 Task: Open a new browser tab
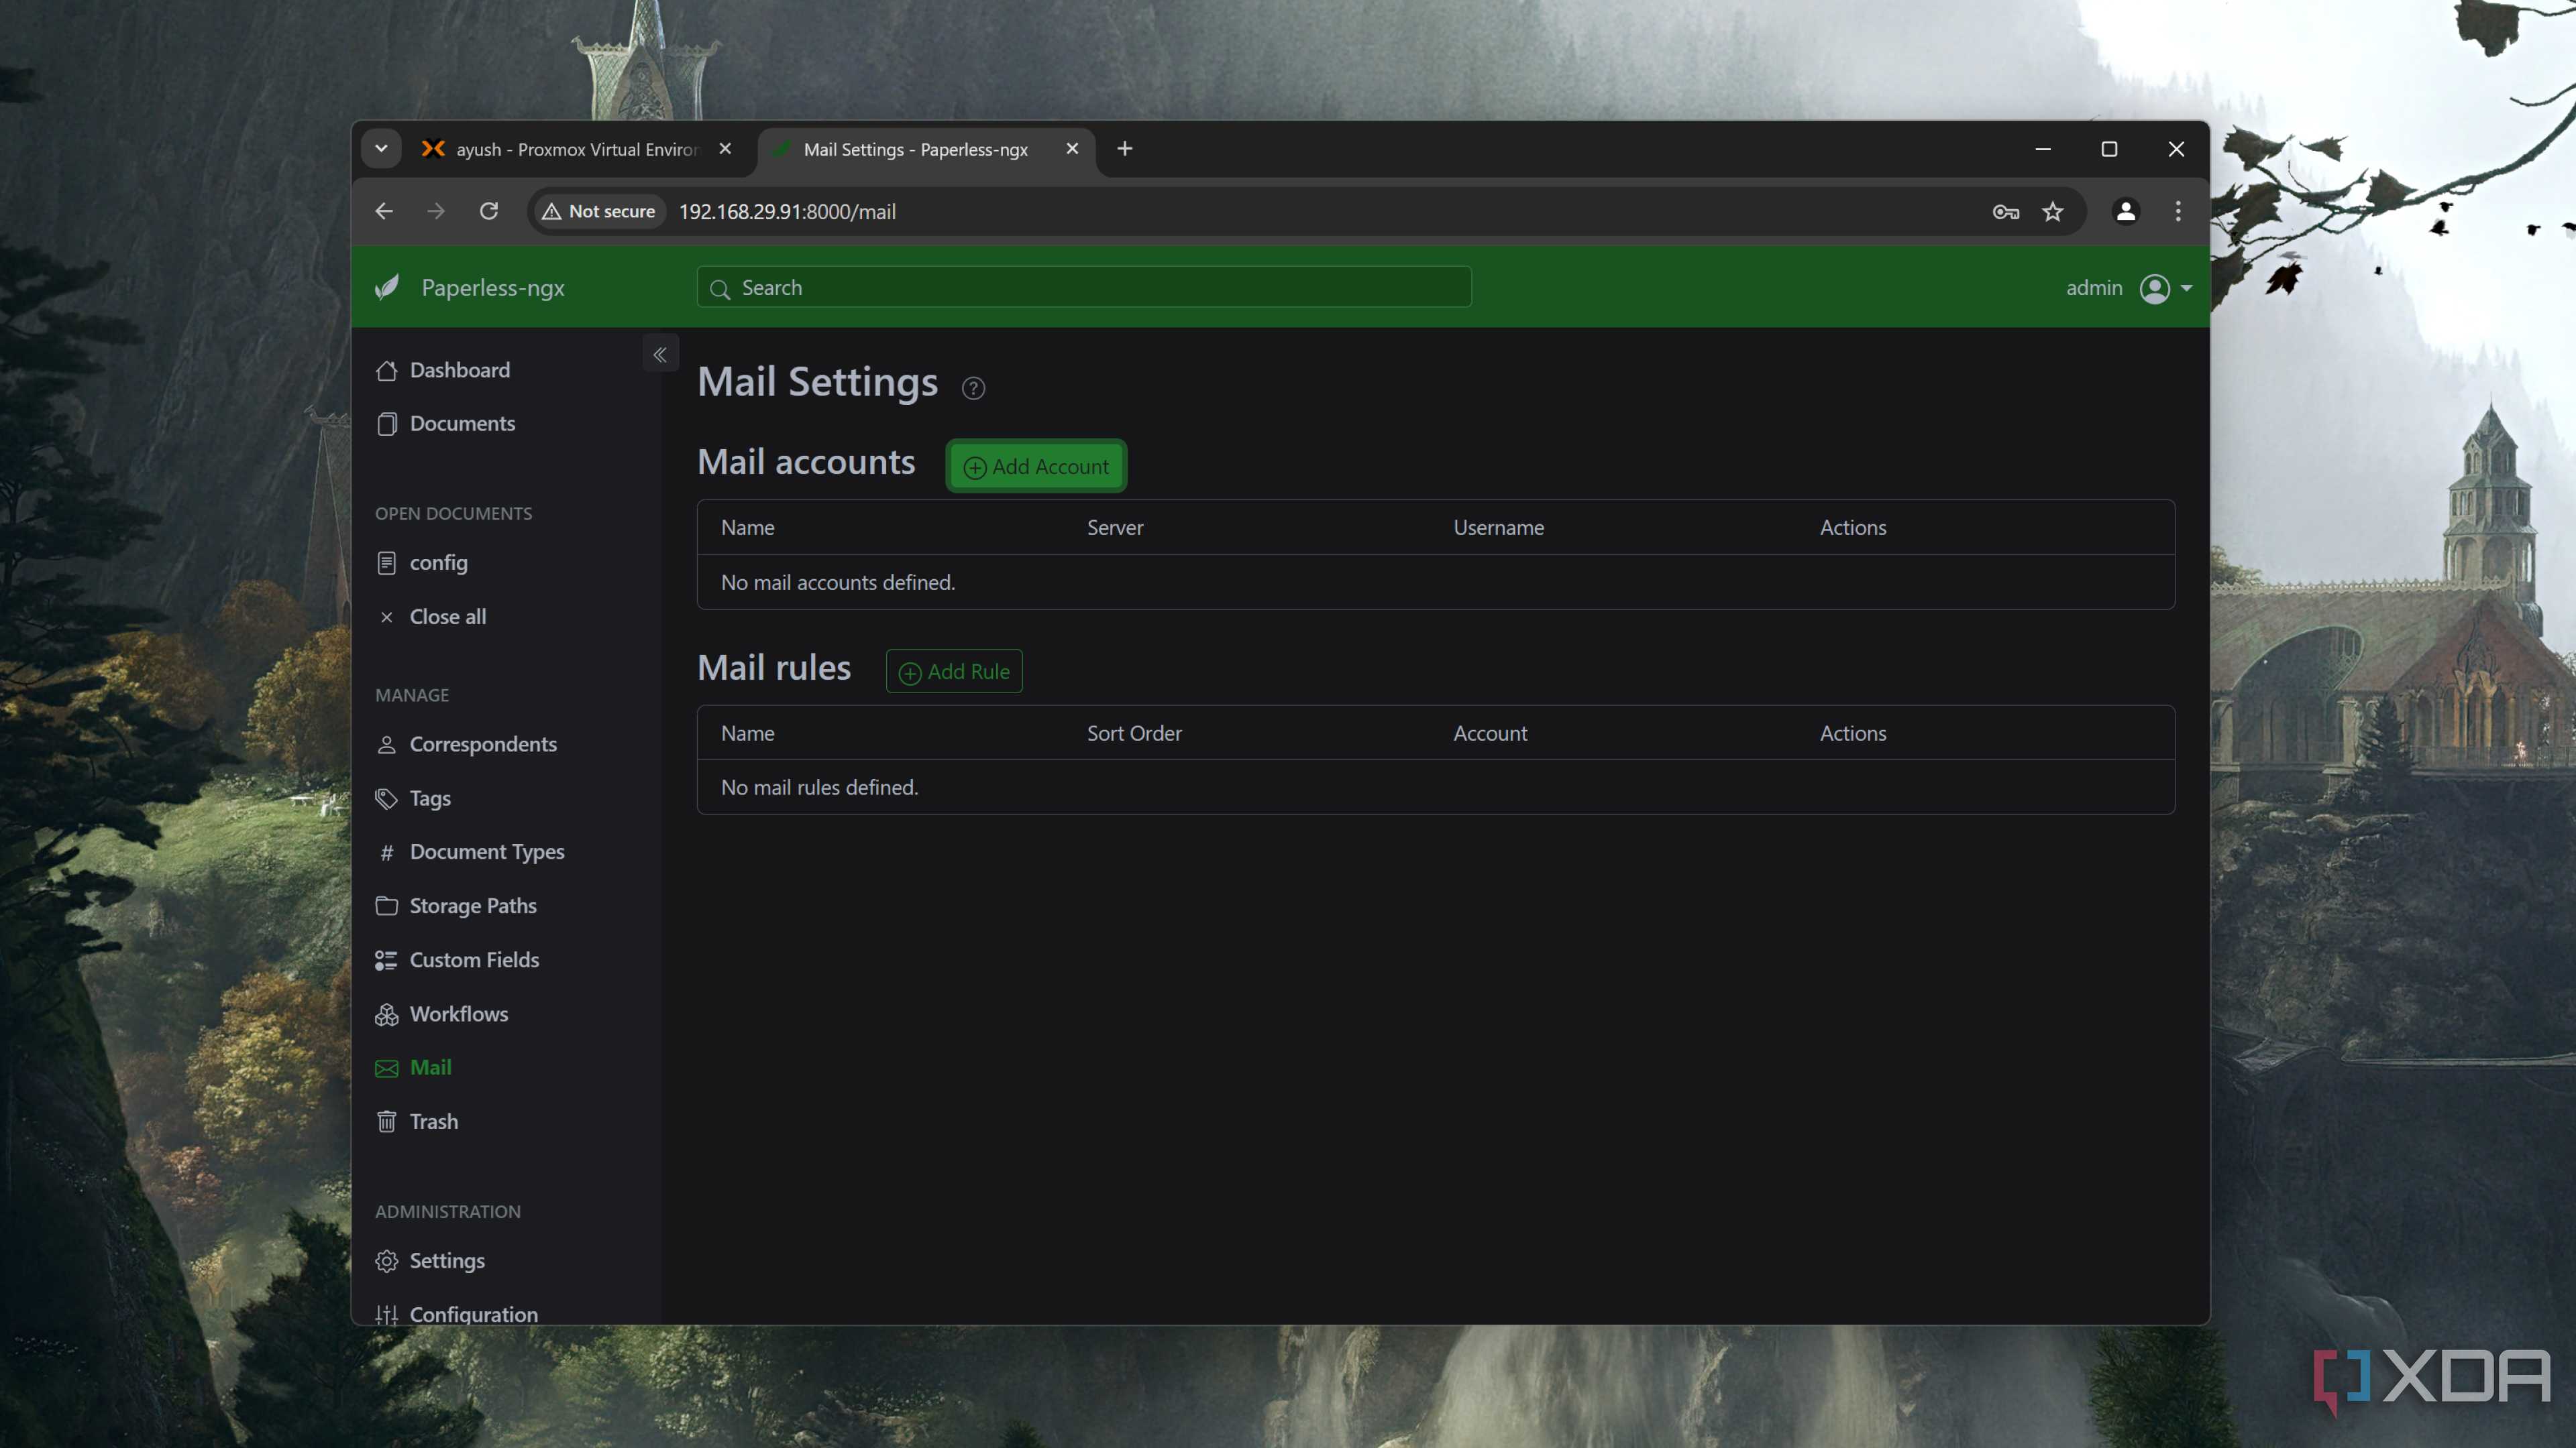1125,149
